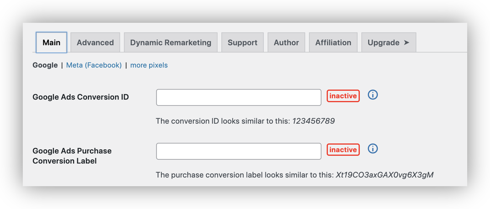Click the example conversion ID 123456789
490x209 pixels.
tap(313, 121)
